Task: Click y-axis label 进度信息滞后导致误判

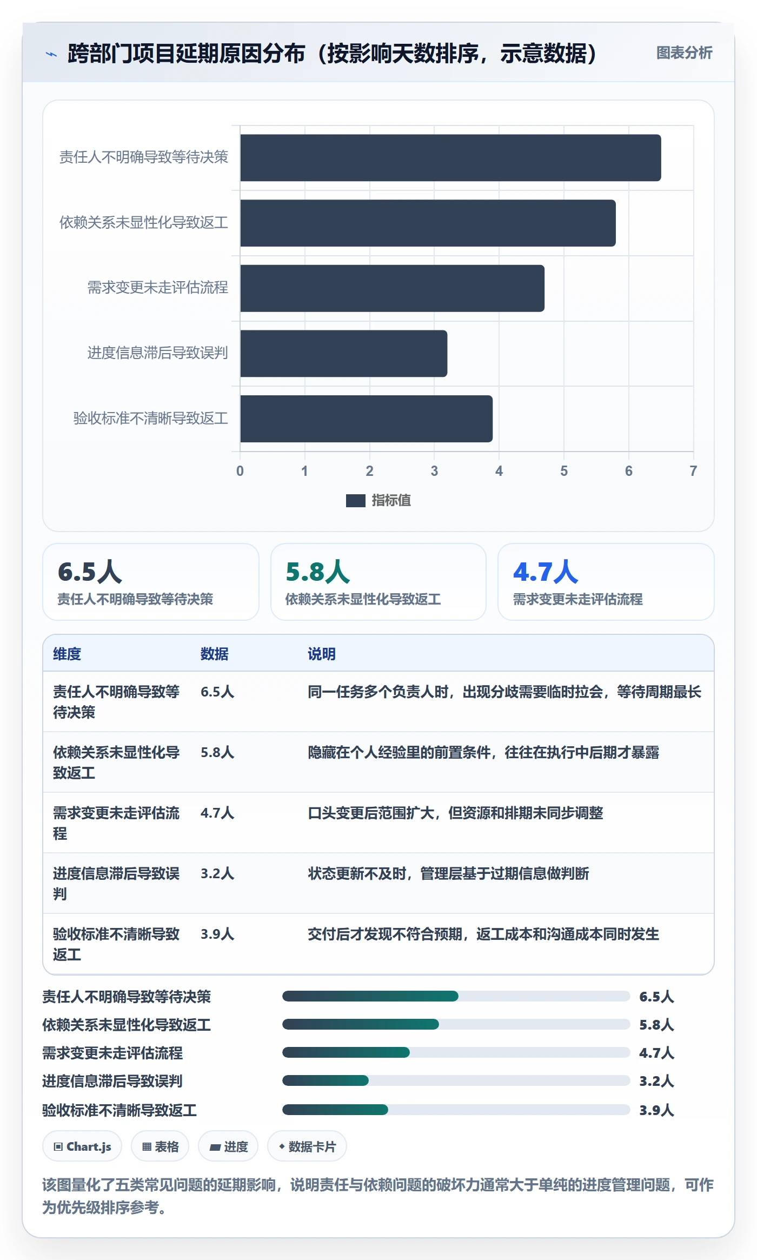Action: (x=158, y=353)
